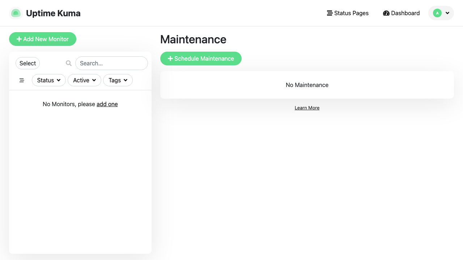Click the Schedule Maintenance button
Screen dimensions: 463x260
click(201, 58)
